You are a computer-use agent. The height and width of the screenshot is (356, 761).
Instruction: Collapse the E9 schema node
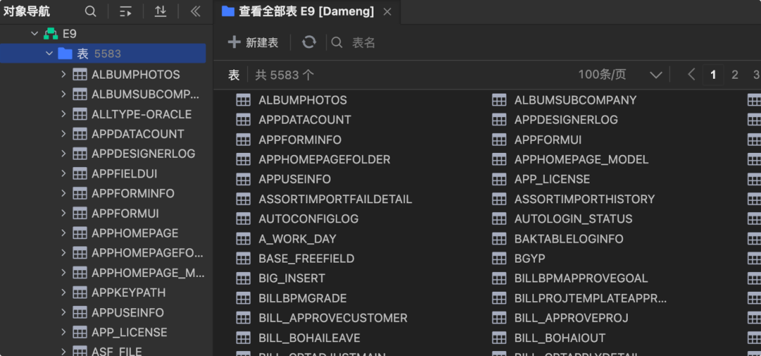(x=35, y=34)
